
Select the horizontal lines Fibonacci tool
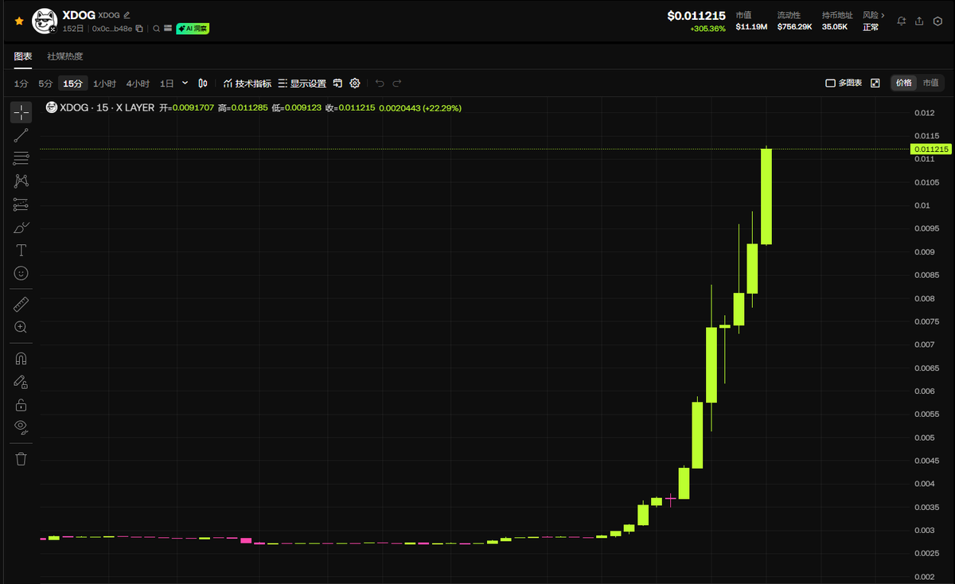(21, 158)
